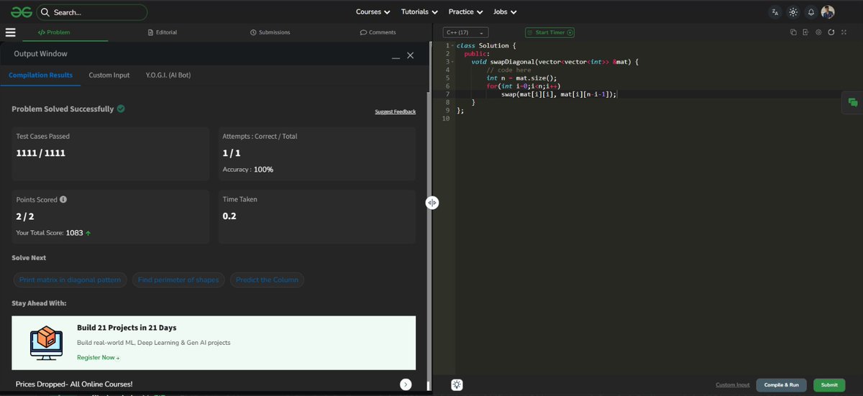Click the Time Taken '0.2' value
863x396 pixels.
(229, 216)
